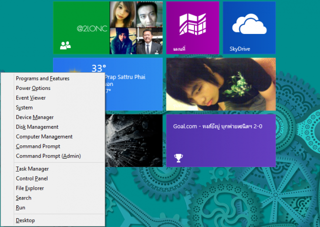
Task: Open the SkyDrive cloud tile
Action: point(249,28)
